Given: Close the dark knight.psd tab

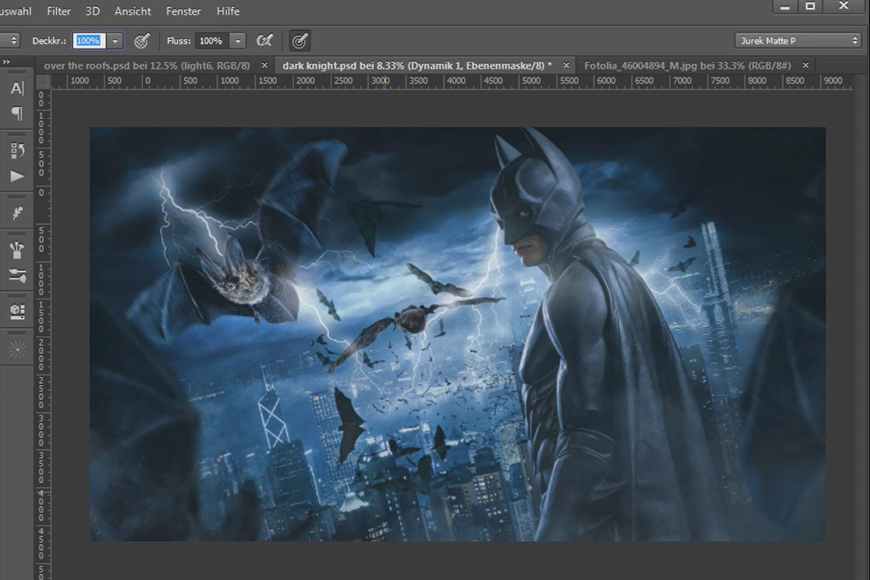Looking at the screenshot, I should pyautogui.click(x=563, y=65).
